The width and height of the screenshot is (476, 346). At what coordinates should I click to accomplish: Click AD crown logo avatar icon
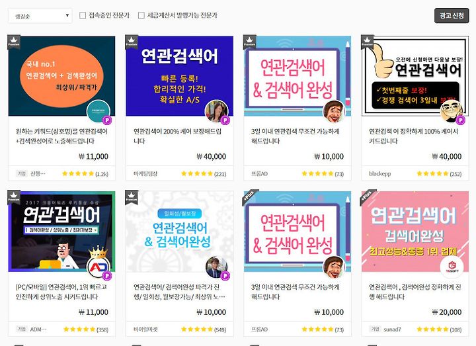pos(99,267)
